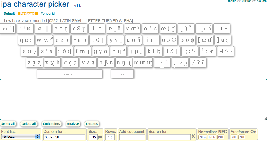Focus the Custom font input field
268x145 pixels.
point(64,137)
